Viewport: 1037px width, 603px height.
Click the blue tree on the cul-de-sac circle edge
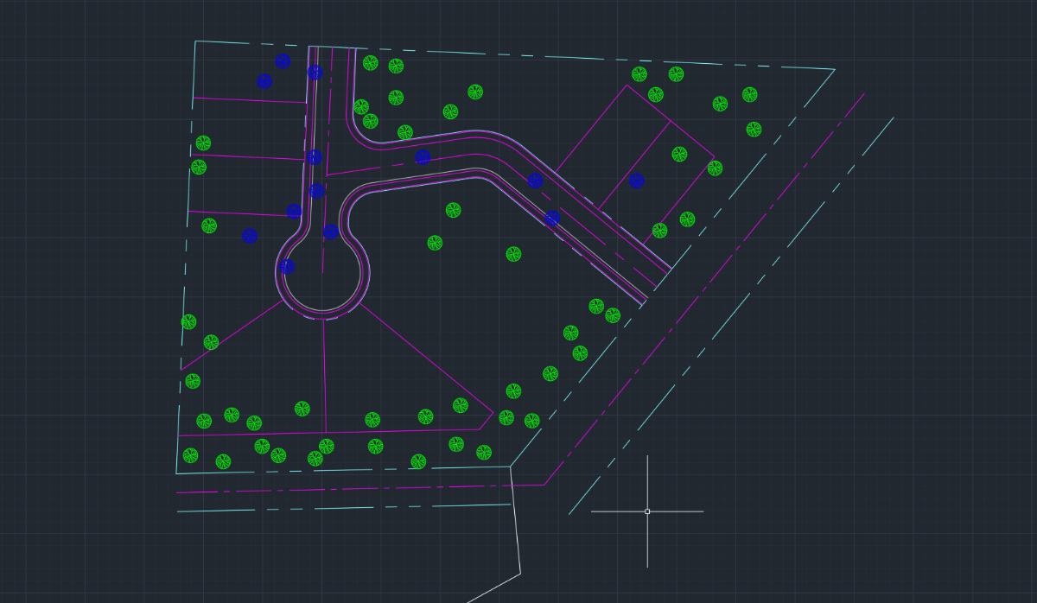coord(287,267)
